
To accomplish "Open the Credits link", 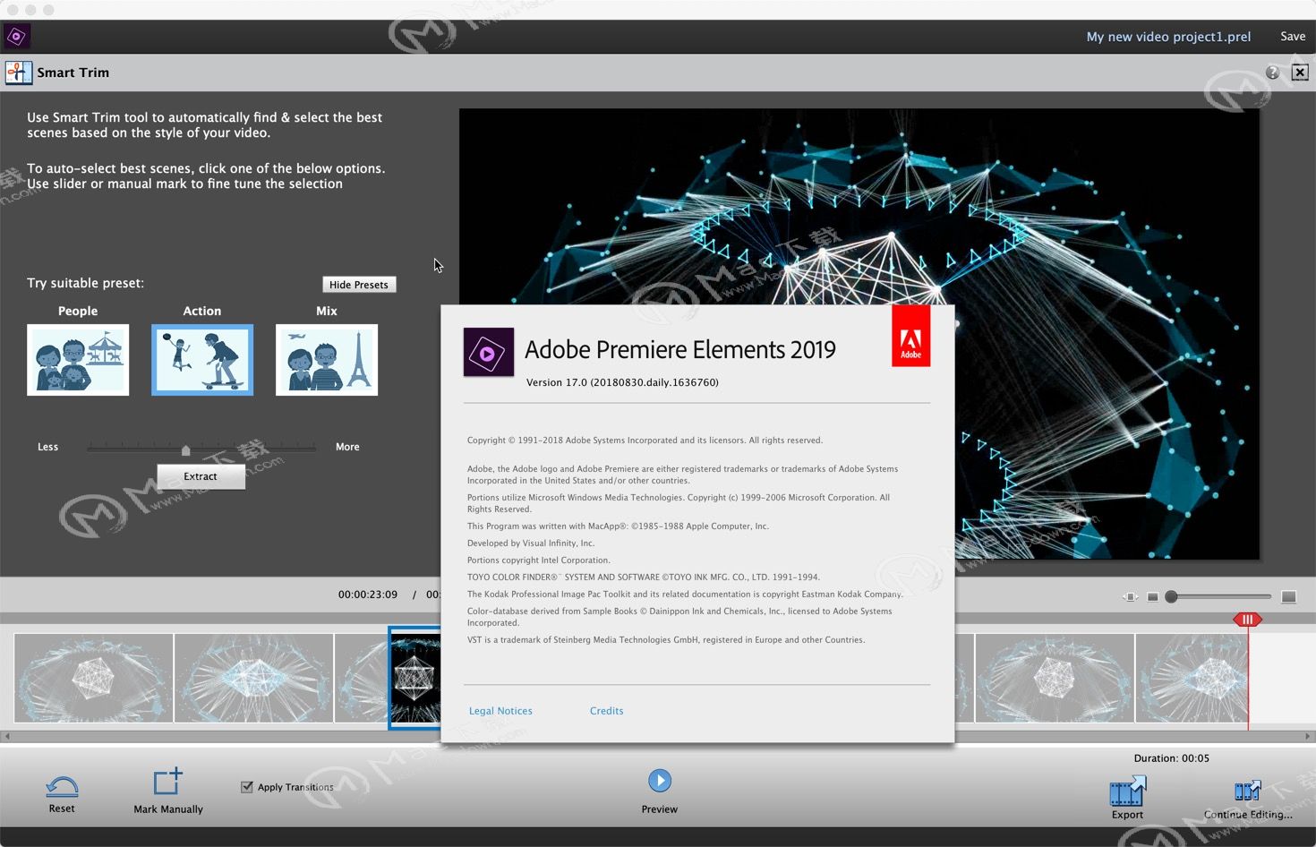I will (606, 711).
